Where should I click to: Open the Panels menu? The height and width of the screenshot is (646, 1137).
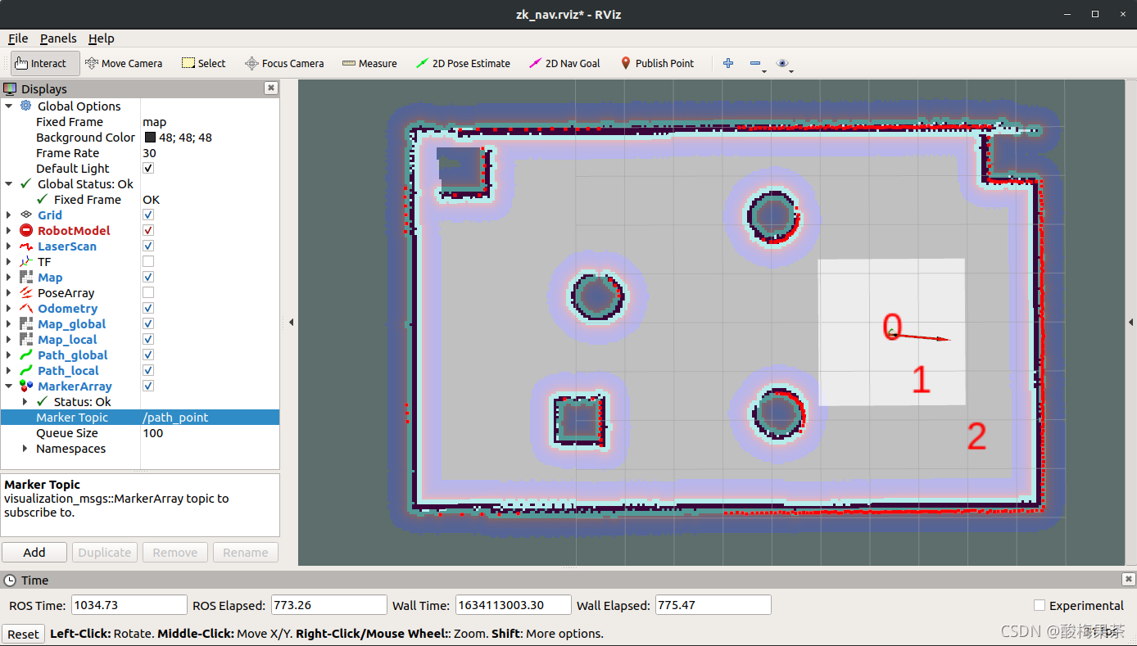click(58, 38)
